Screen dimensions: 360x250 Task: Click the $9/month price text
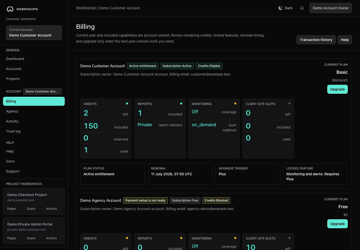click(x=340, y=80)
